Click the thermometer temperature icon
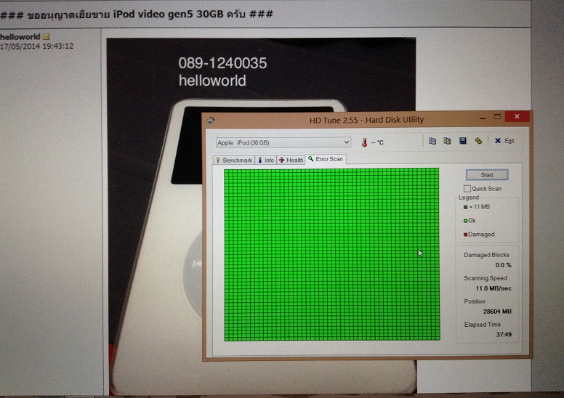Viewport: 564px width, 398px height. (x=364, y=143)
